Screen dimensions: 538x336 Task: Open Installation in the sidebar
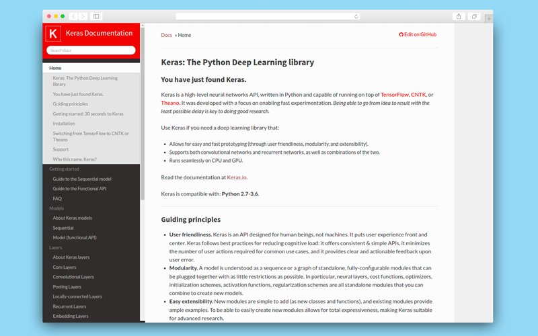tap(64, 124)
